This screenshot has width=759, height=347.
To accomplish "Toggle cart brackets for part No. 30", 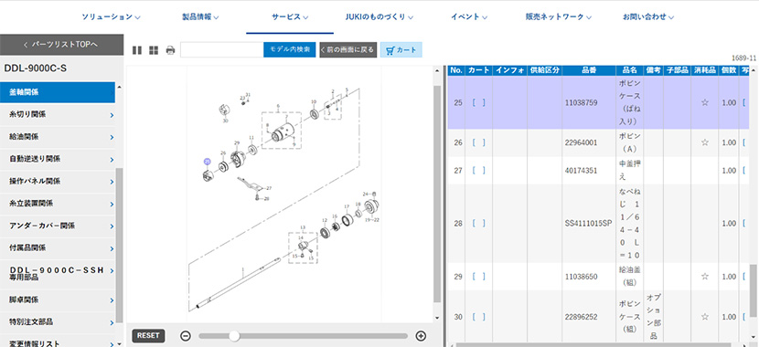I will [478, 317].
